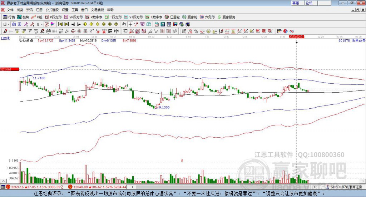Click the 论坛 forum button
Screen dimensions: 366x197
coord(311,3)
